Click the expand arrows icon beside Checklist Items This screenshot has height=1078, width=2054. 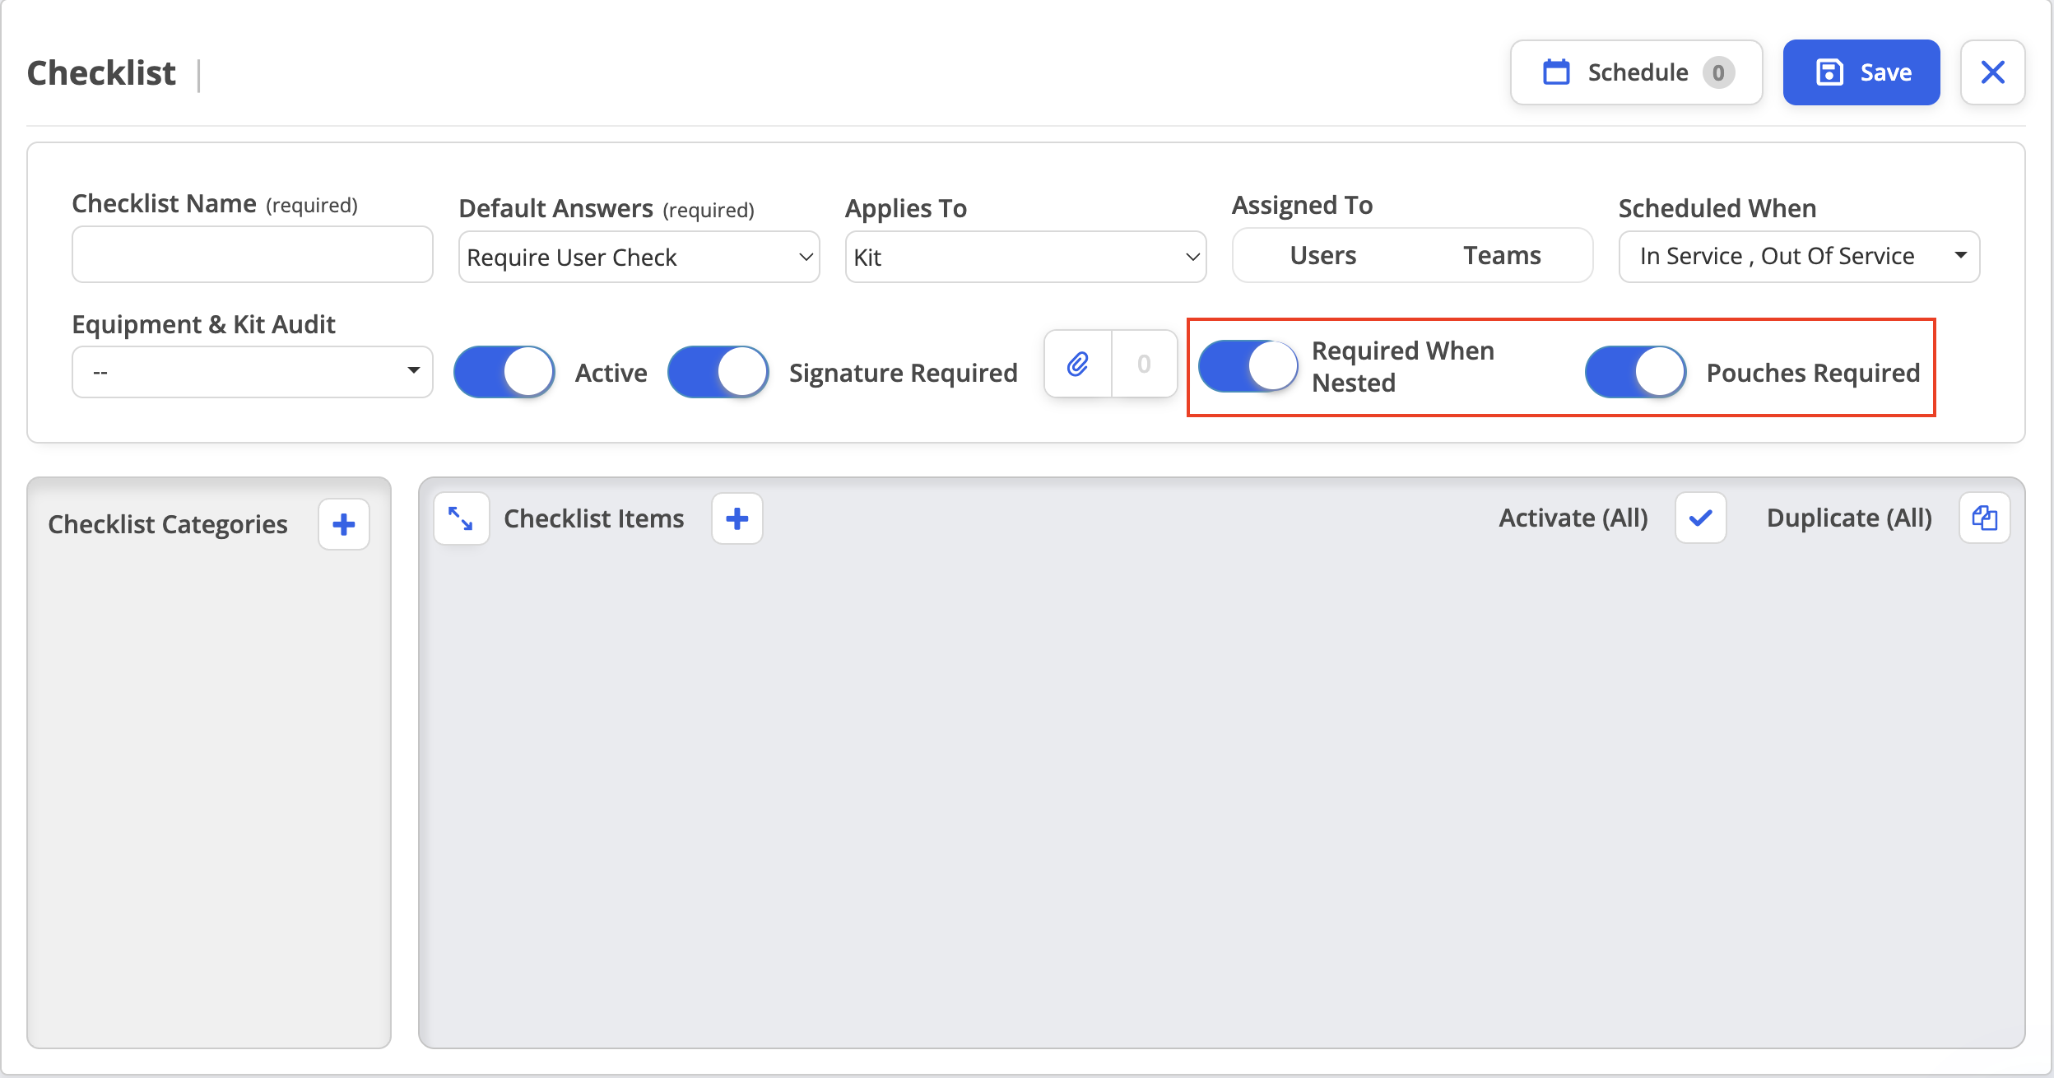(461, 518)
